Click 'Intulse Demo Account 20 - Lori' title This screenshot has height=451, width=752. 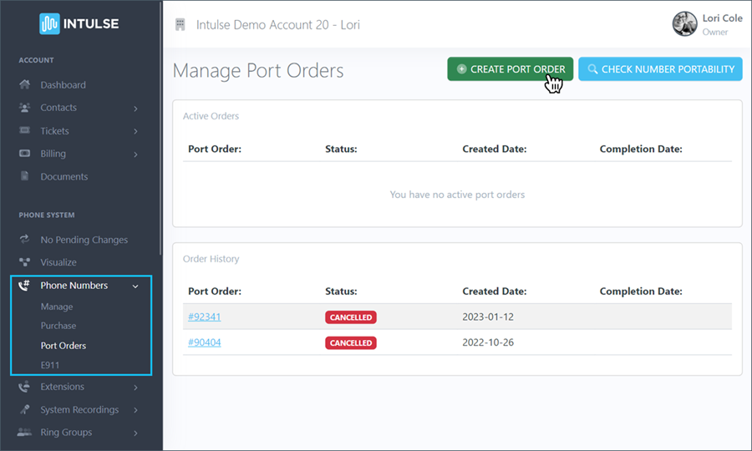[277, 25]
